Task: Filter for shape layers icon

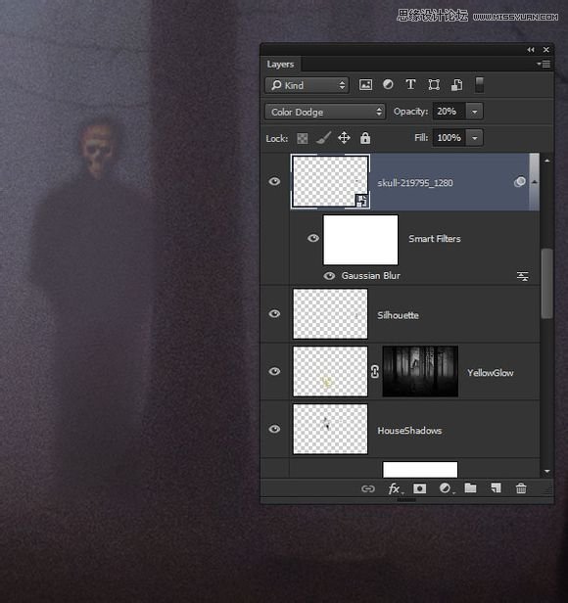Action: click(434, 84)
